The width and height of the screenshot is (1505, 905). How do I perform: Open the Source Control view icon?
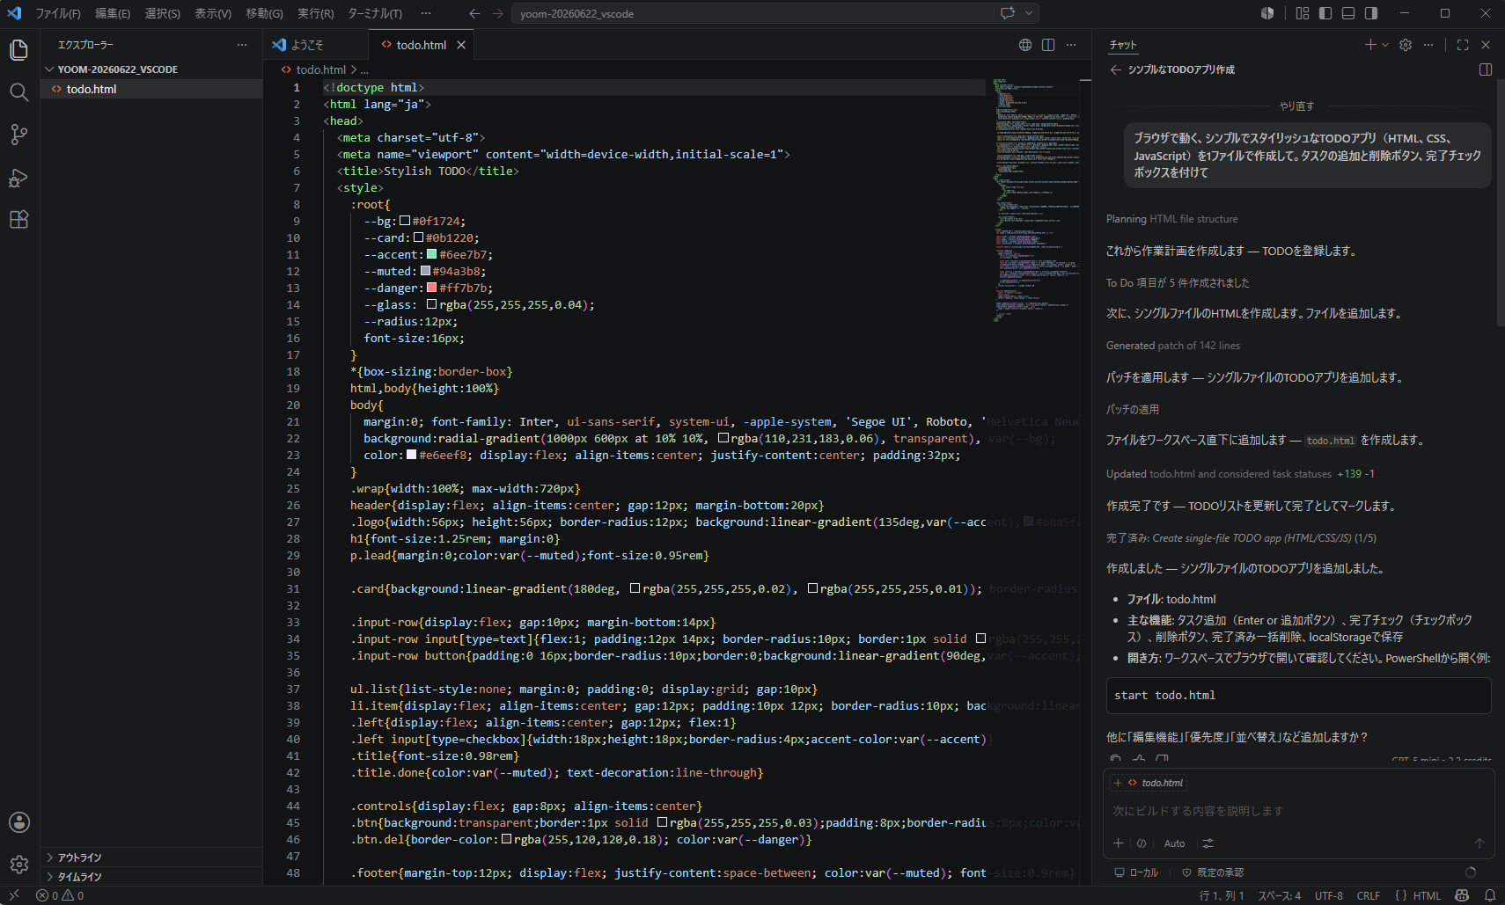pyautogui.click(x=18, y=135)
